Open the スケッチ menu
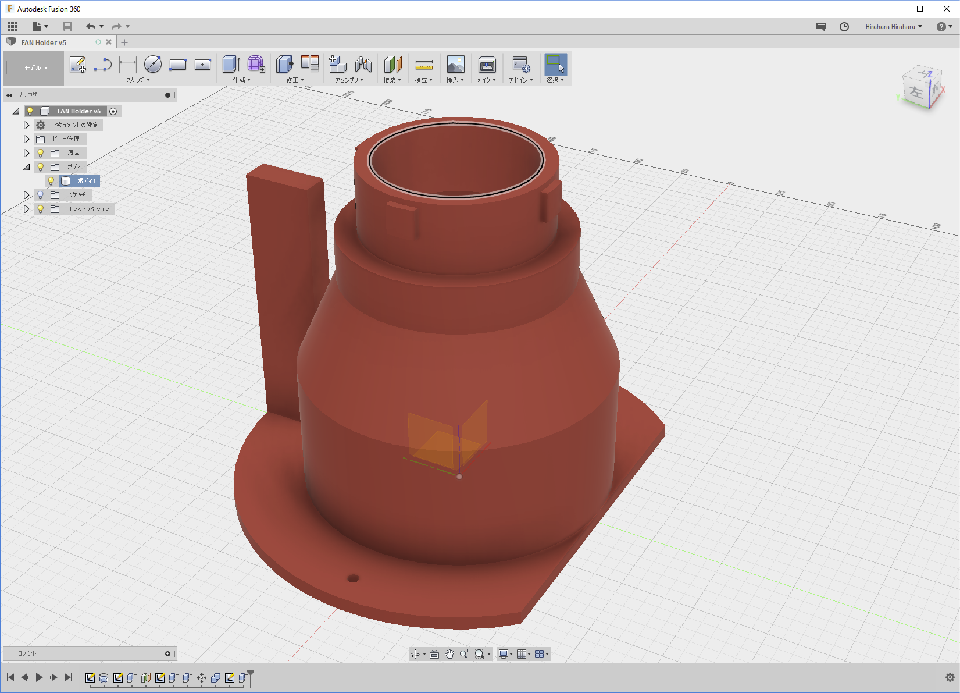The height and width of the screenshot is (693, 960). [138, 80]
